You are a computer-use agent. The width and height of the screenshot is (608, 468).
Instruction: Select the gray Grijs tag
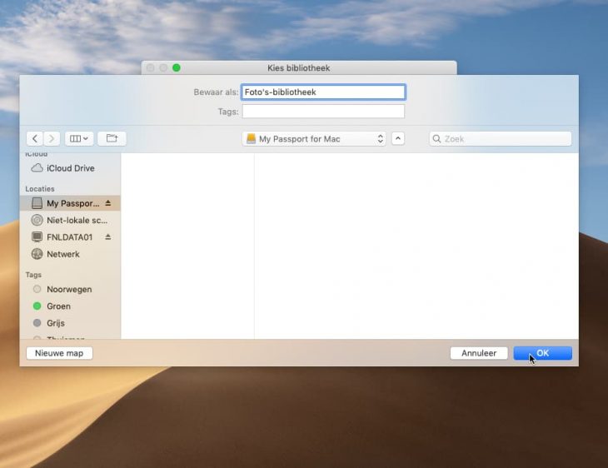(55, 323)
